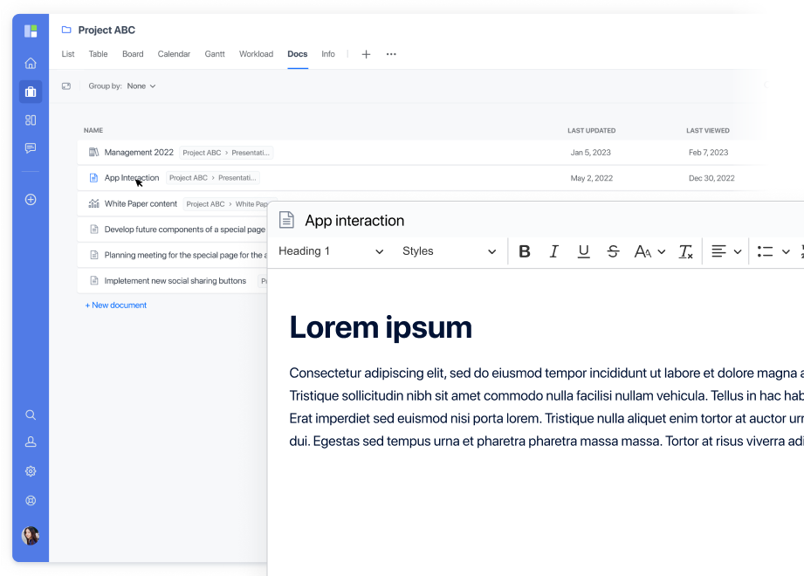Click the Planning meeting document icon
The height and width of the screenshot is (576, 804).
coord(93,255)
